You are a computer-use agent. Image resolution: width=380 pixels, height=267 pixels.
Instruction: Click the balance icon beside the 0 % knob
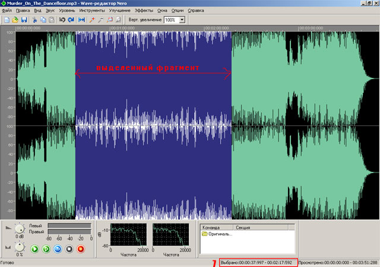pos(8,247)
